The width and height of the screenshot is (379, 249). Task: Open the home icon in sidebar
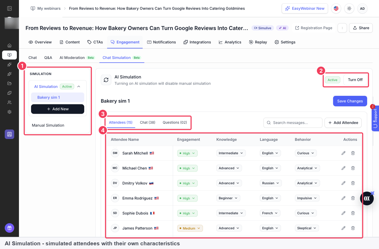tap(9, 46)
